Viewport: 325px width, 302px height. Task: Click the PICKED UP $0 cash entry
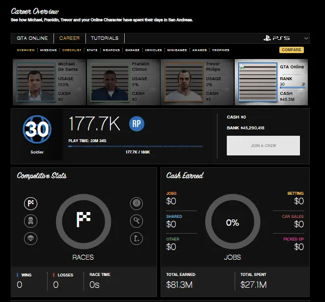(x=294, y=244)
